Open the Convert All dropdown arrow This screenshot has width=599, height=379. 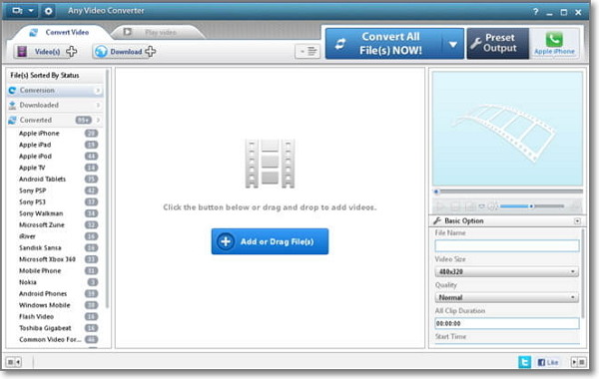pyautogui.click(x=453, y=44)
